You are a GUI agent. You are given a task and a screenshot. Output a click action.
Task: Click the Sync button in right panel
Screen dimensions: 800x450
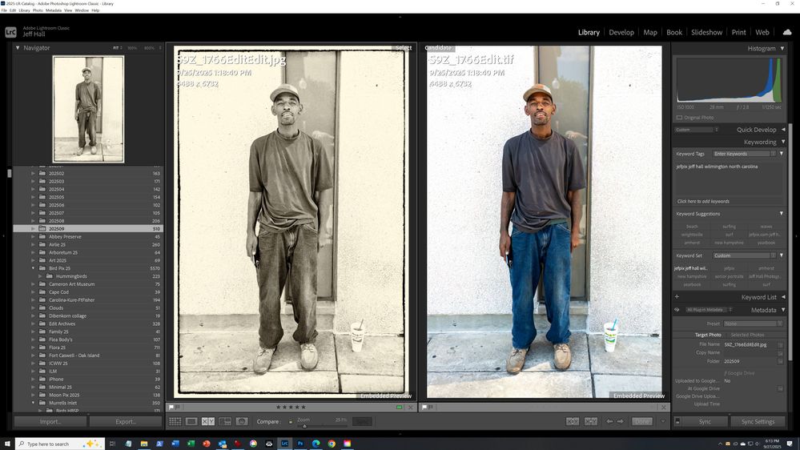tap(705, 421)
